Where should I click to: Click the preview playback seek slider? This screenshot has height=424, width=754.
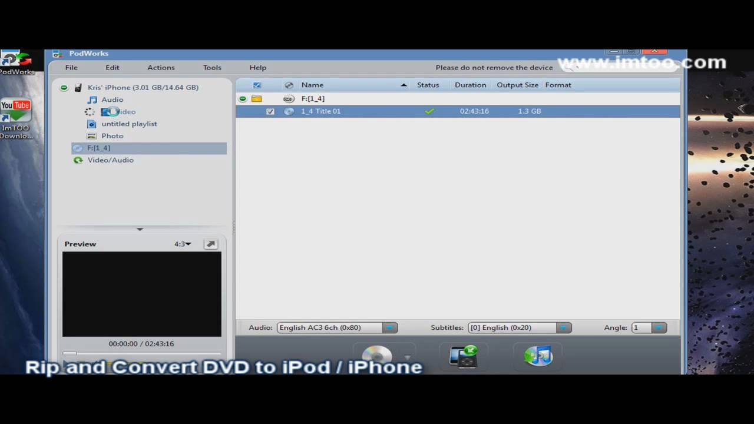(142, 353)
